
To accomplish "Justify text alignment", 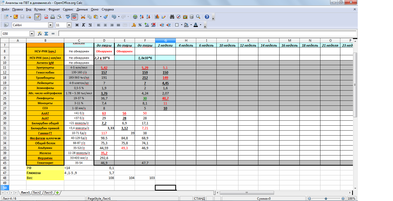I will [118, 25].
